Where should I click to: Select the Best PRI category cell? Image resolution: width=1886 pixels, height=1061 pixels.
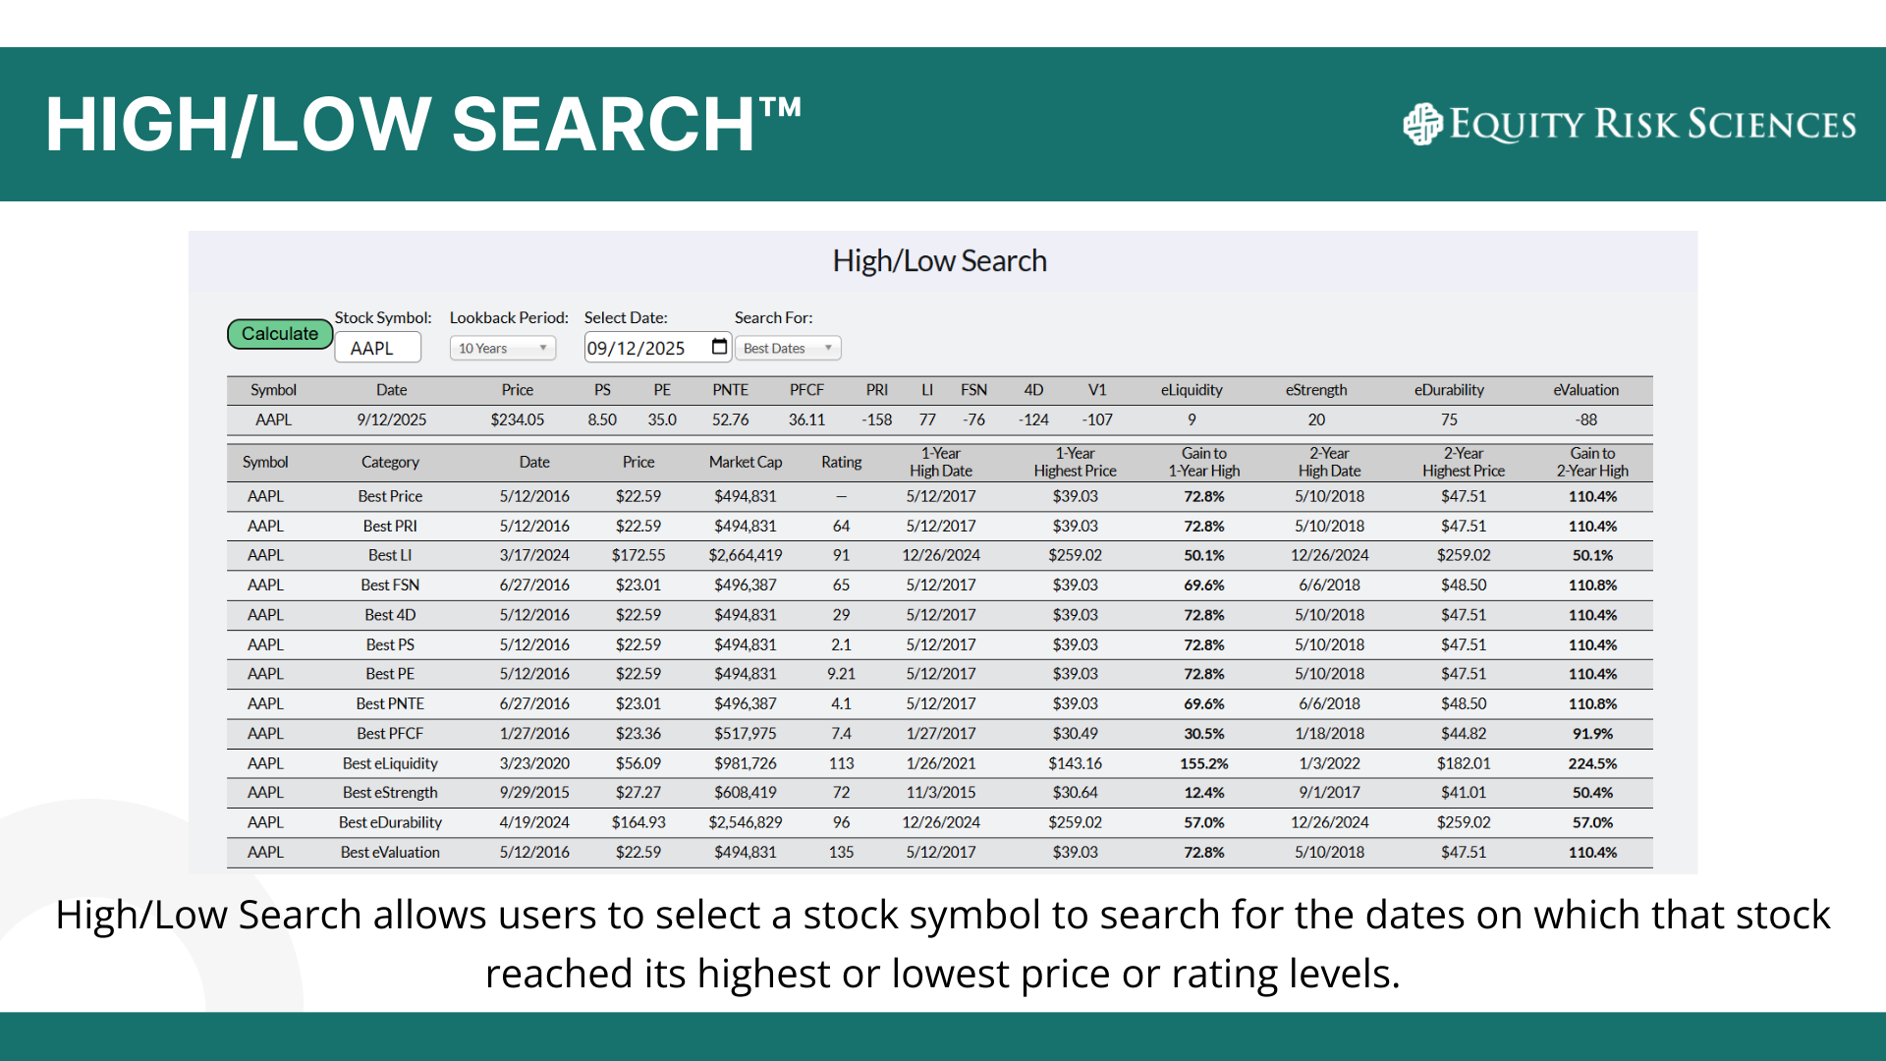(x=390, y=526)
